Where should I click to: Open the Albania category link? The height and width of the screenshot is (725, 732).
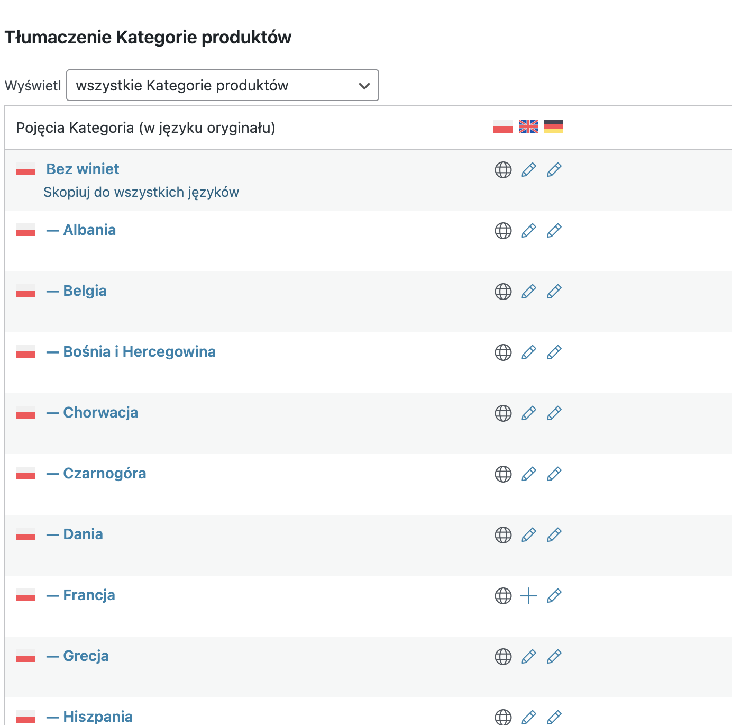click(x=89, y=230)
